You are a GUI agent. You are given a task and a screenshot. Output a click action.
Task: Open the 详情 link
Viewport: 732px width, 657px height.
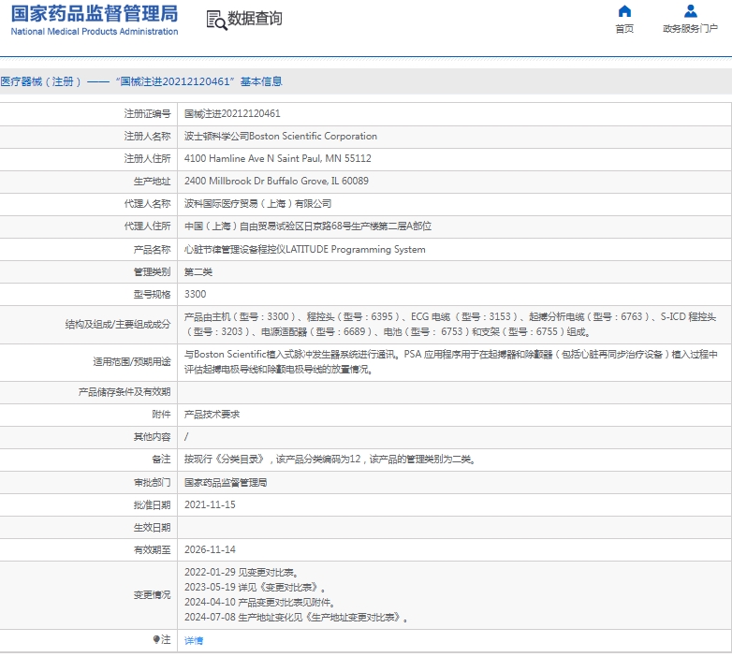pos(193,641)
